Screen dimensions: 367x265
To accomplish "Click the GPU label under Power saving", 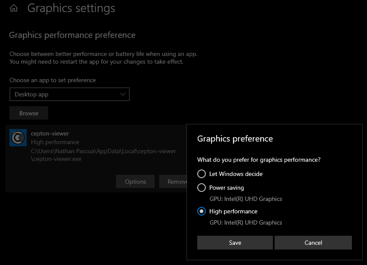I will tap(245, 199).
